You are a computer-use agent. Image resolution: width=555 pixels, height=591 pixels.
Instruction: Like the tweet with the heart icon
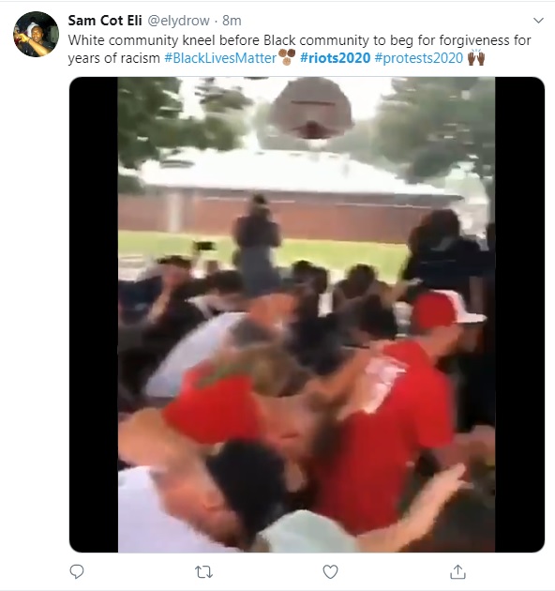(x=330, y=572)
